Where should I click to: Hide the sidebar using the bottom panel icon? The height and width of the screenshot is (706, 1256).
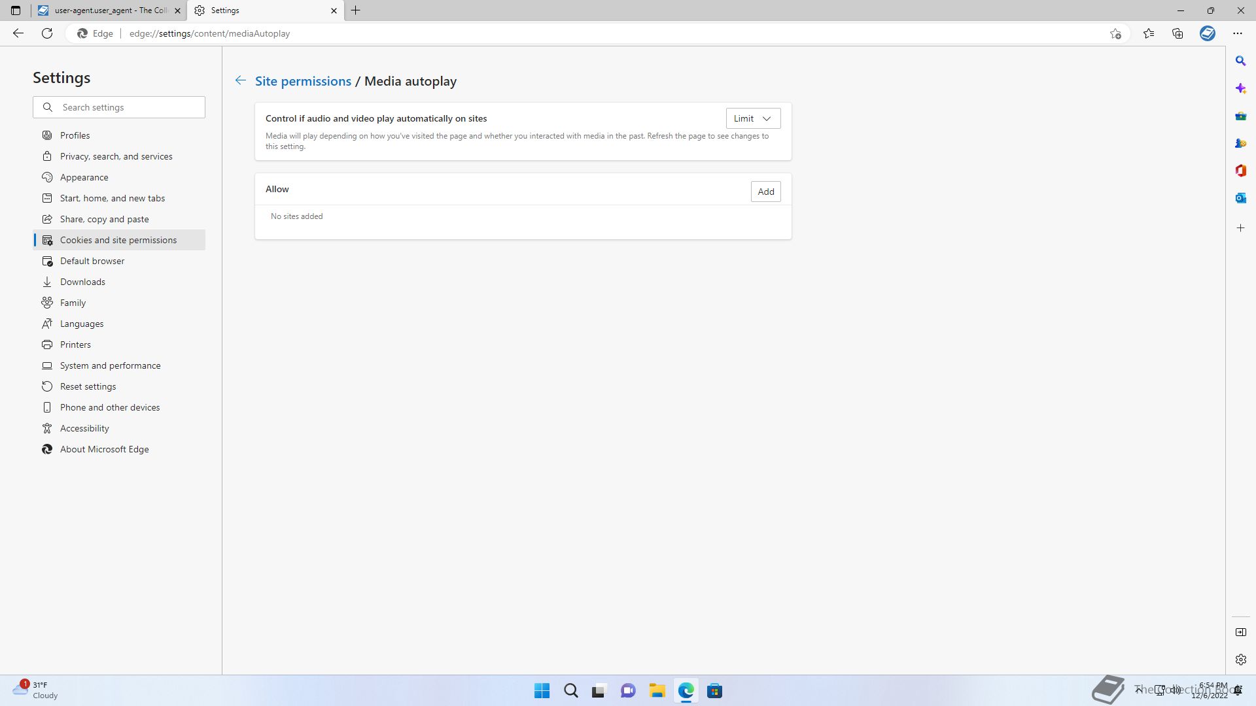pyautogui.click(x=1241, y=632)
